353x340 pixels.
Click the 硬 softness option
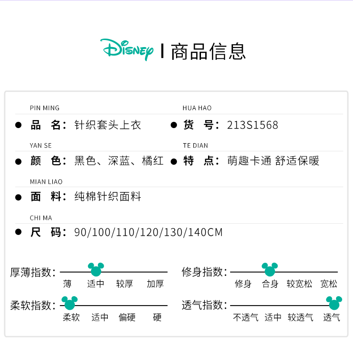point(157,317)
